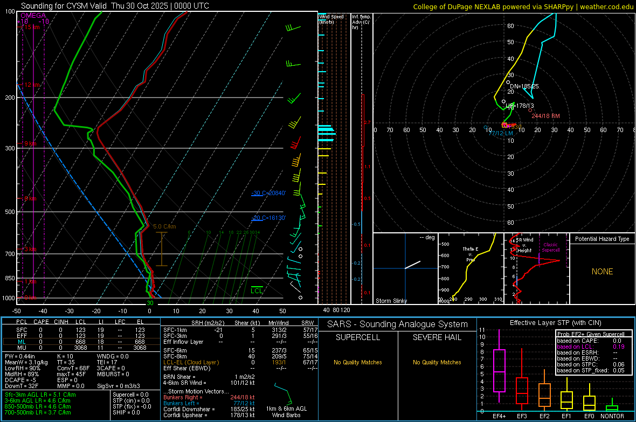Image resolution: width=636 pixels, height=422 pixels.
Task: Click the Storm Slinky inset label
Action: click(391, 301)
